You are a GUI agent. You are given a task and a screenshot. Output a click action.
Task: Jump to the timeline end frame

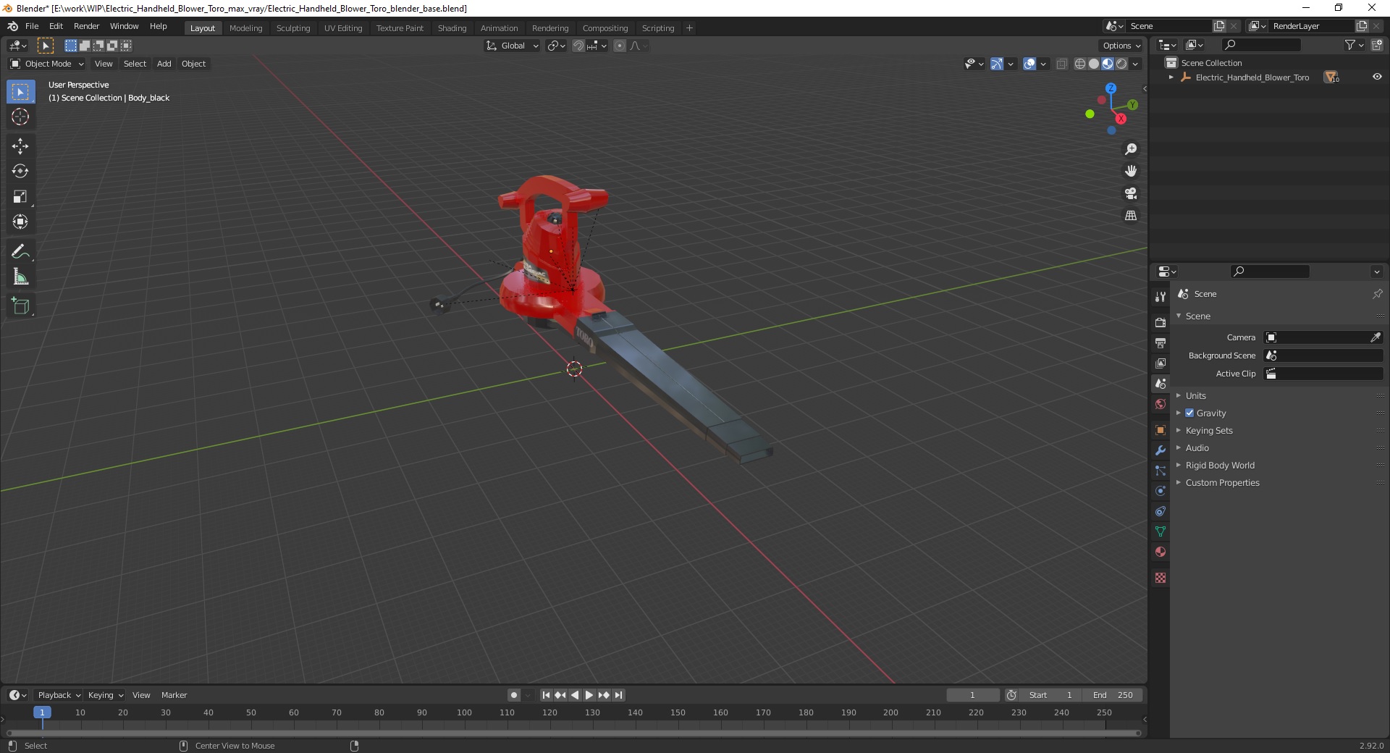pyautogui.click(x=618, y=695)
